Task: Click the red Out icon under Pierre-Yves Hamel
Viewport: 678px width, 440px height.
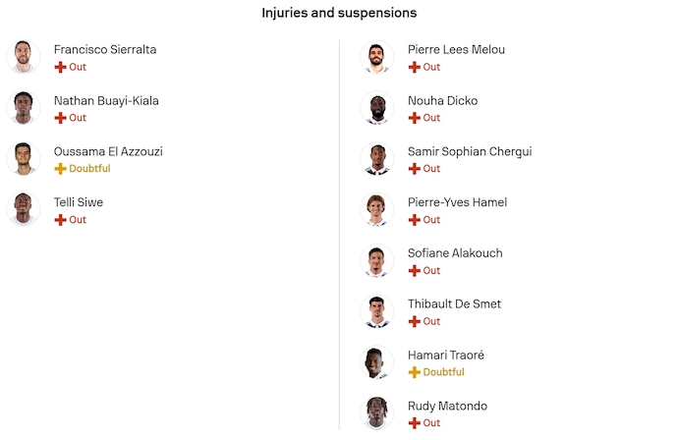Action: click(x=414, y=220)
